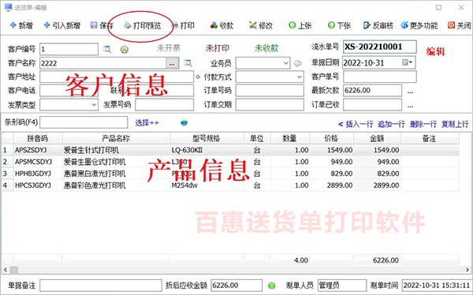473x295 pixels.
Task: Click the lookup icon beside 客户名称
Action: point(188,63)
